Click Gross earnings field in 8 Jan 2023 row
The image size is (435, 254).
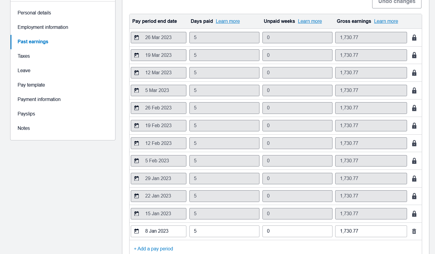pos(371,231)
